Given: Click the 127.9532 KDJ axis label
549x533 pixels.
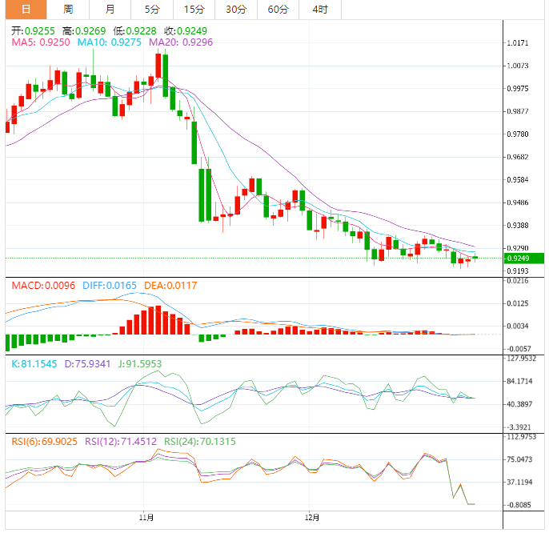Looking at the screenshot, I should (x=521, y=359).
